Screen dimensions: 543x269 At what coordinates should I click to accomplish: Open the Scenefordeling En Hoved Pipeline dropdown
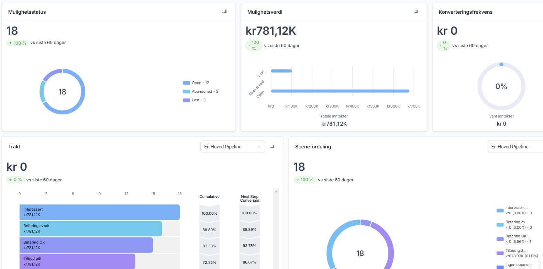point(515,147)
